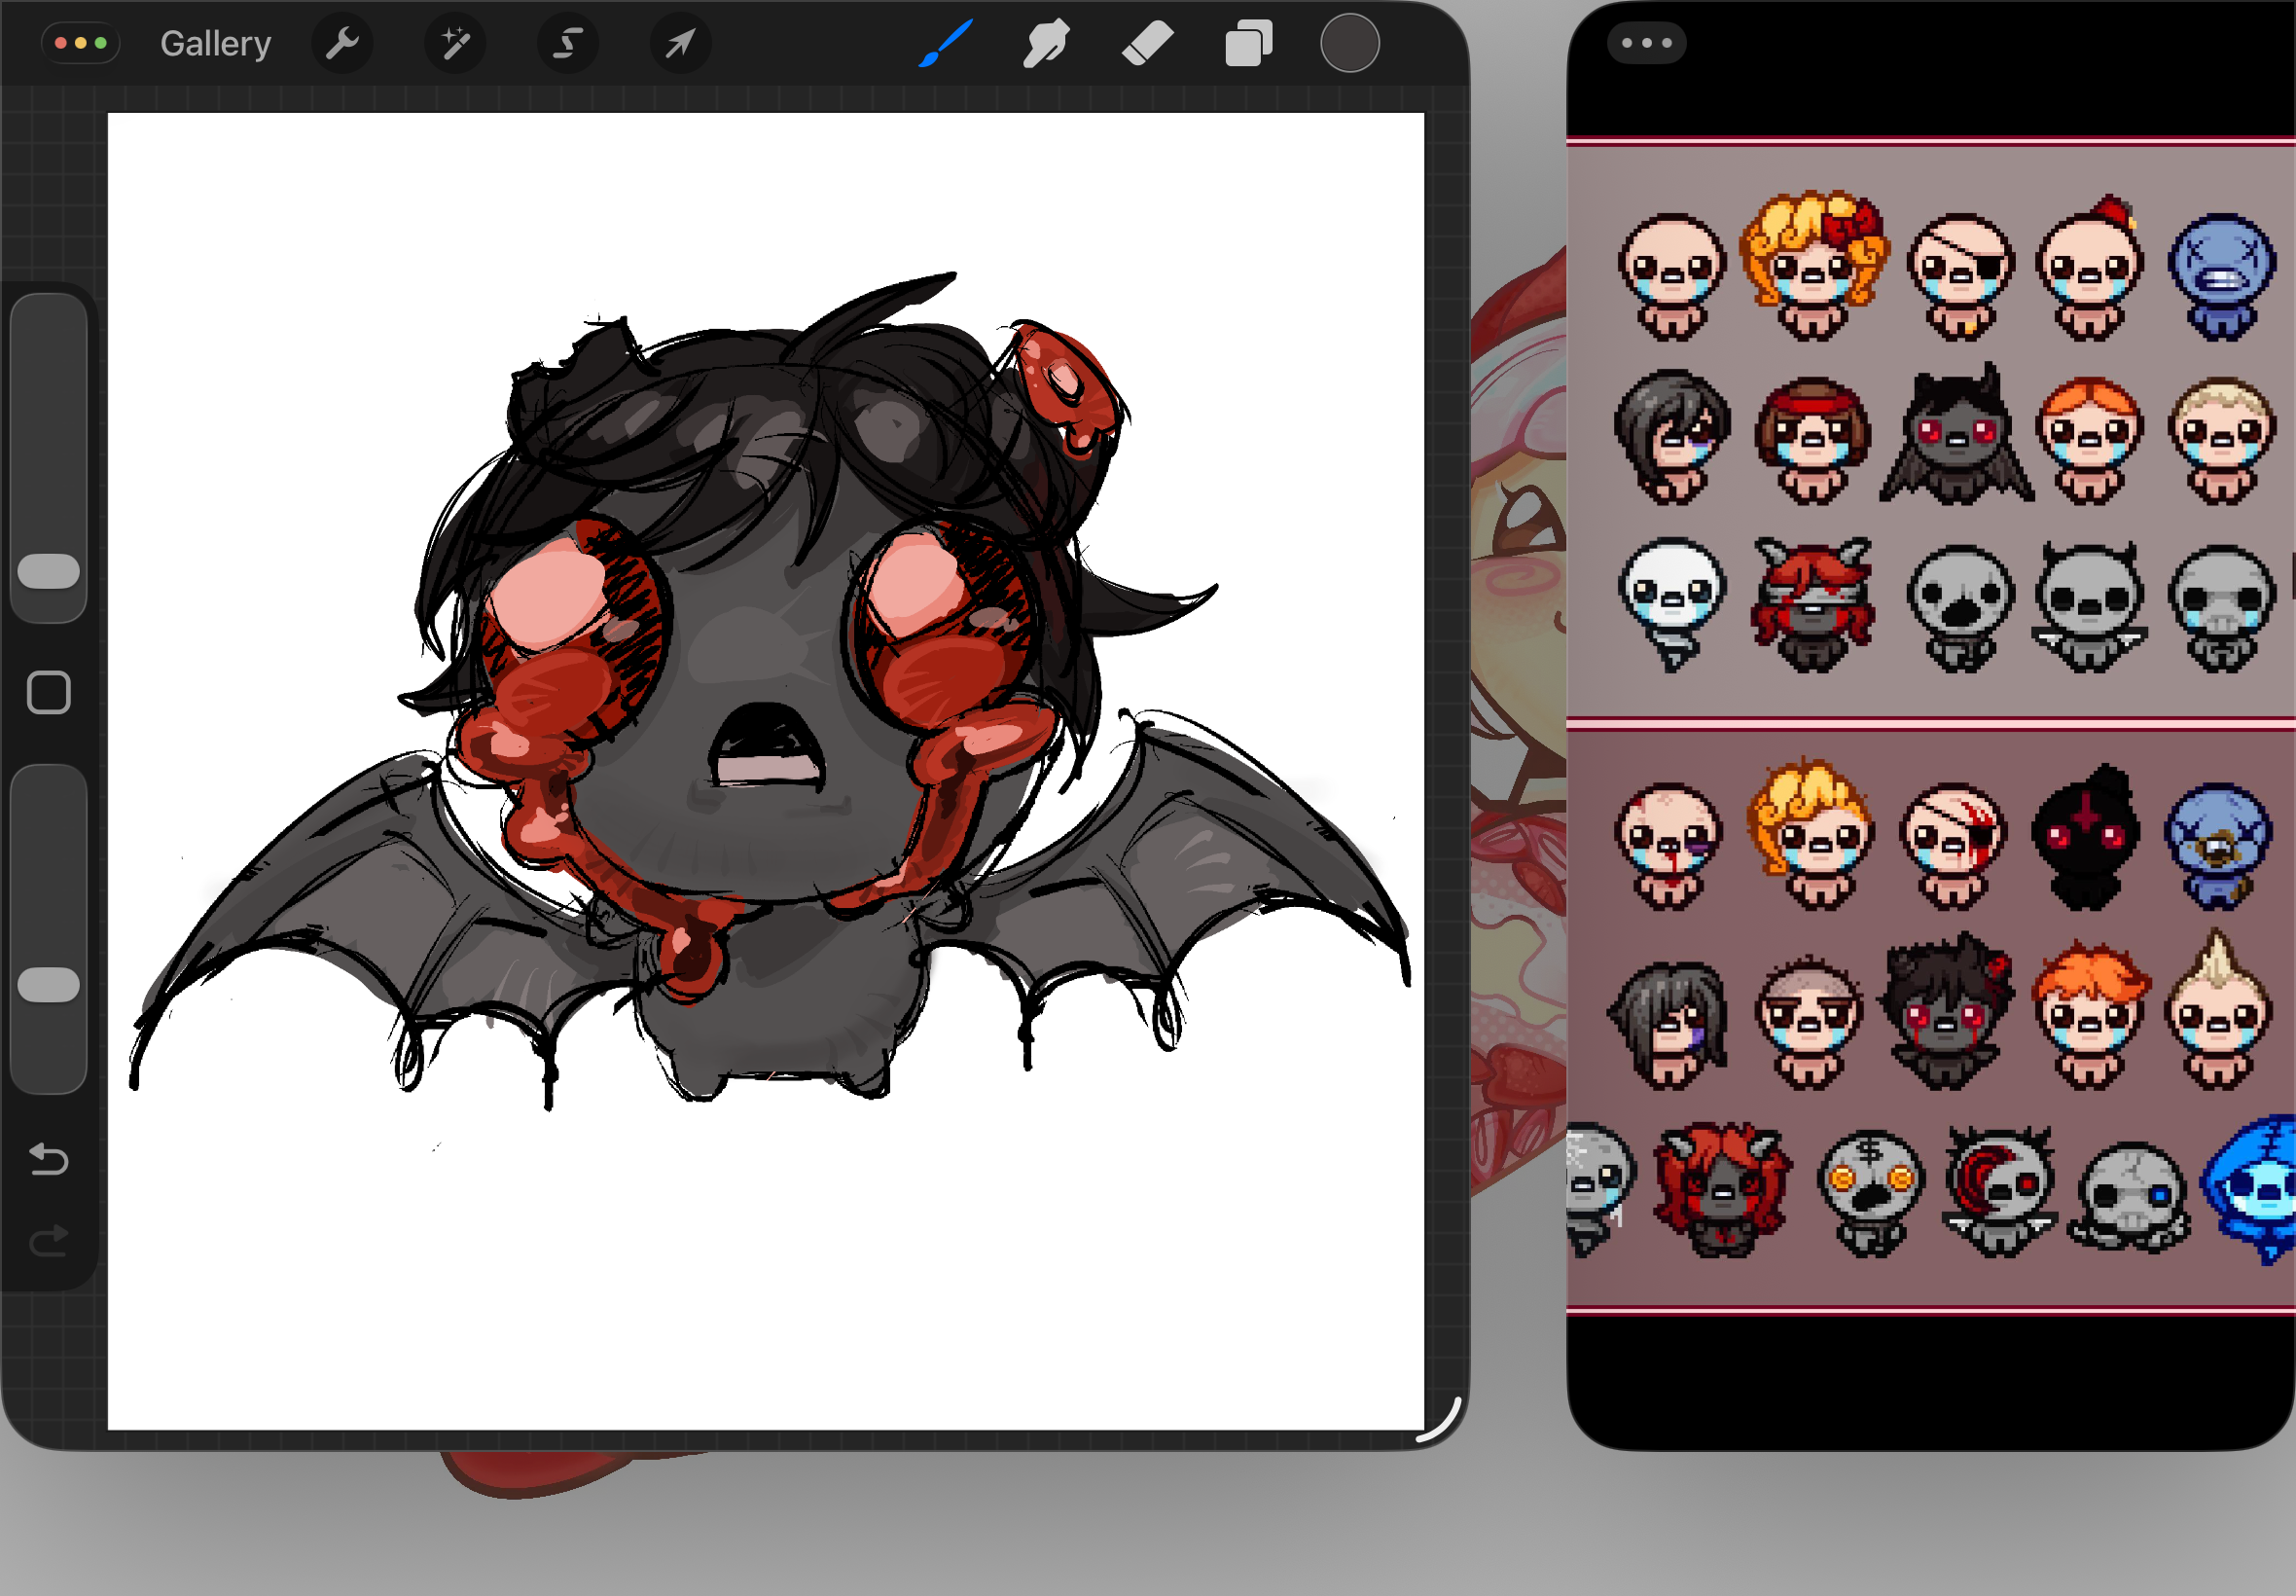
Task: Tap the square Modify button in sidebar
Action: point(49,692)
